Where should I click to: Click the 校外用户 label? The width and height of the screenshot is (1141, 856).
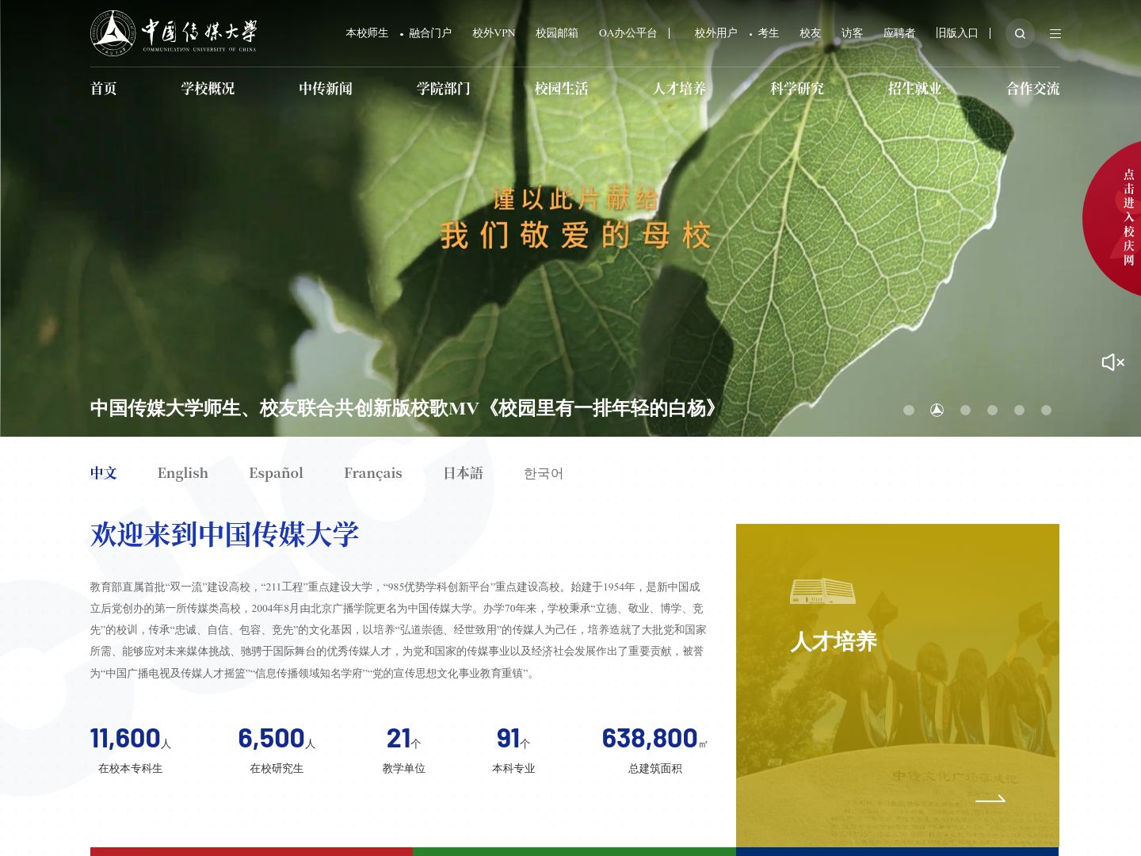point(716,33)
